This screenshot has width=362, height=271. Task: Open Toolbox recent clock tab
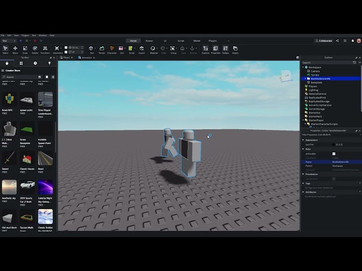35,63
